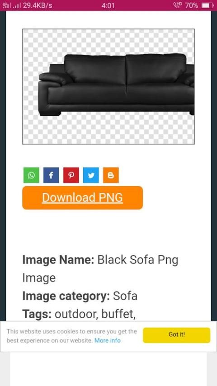Tap the battery icon in status bar
Viewport: 217px width, 386px height.
click(208, 5)
